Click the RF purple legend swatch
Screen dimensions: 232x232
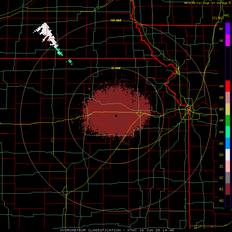coord(228,29)
